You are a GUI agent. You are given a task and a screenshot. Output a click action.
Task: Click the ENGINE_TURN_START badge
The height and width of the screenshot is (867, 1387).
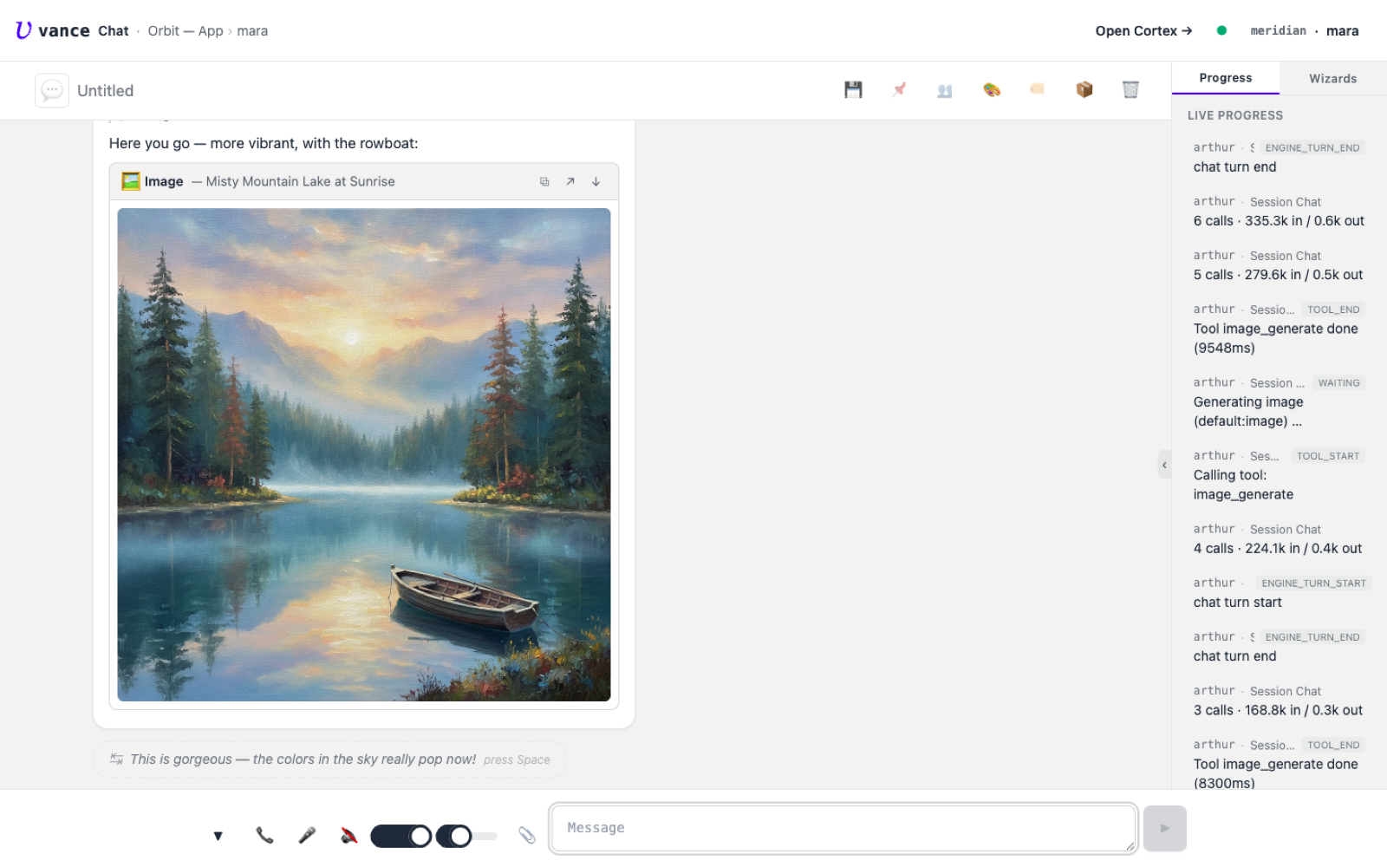click(x=1313, y=583)
